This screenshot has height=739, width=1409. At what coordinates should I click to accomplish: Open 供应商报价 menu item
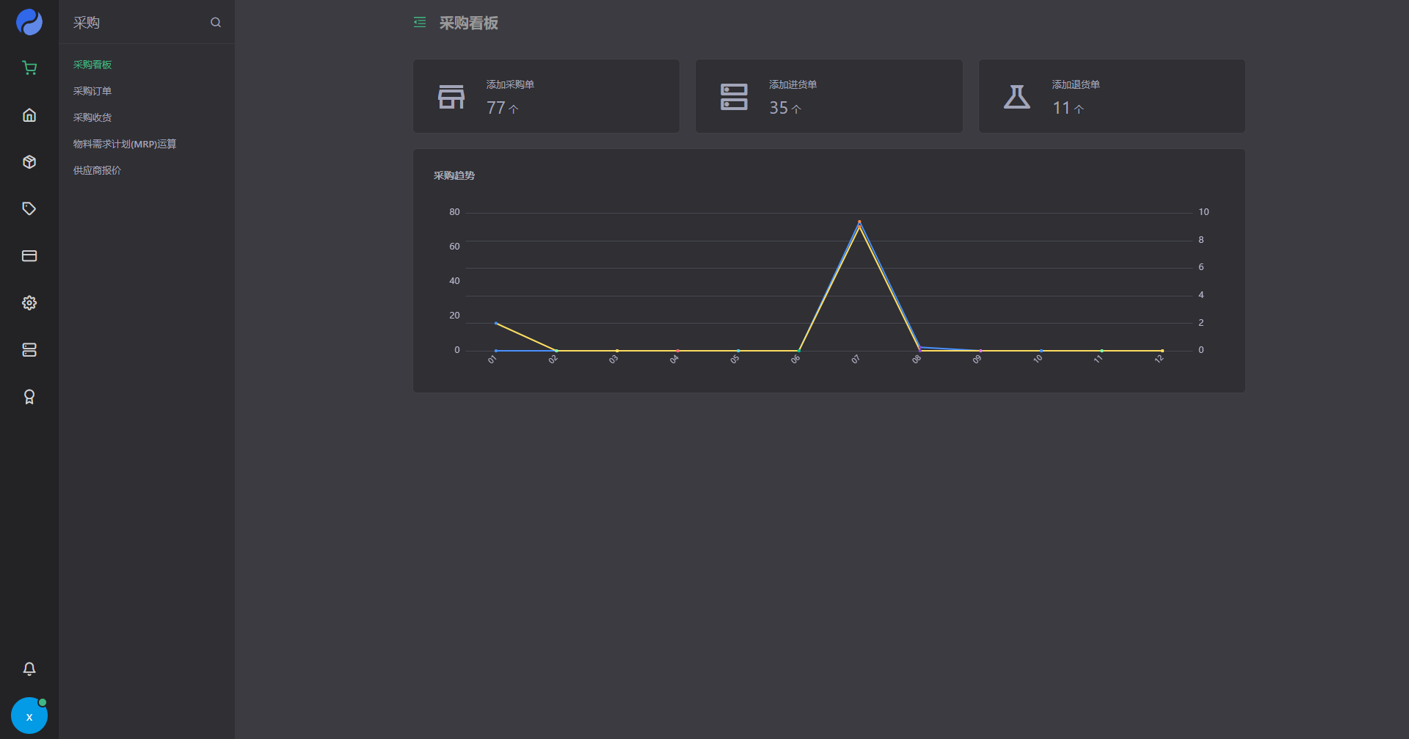[x=97, y=170]
